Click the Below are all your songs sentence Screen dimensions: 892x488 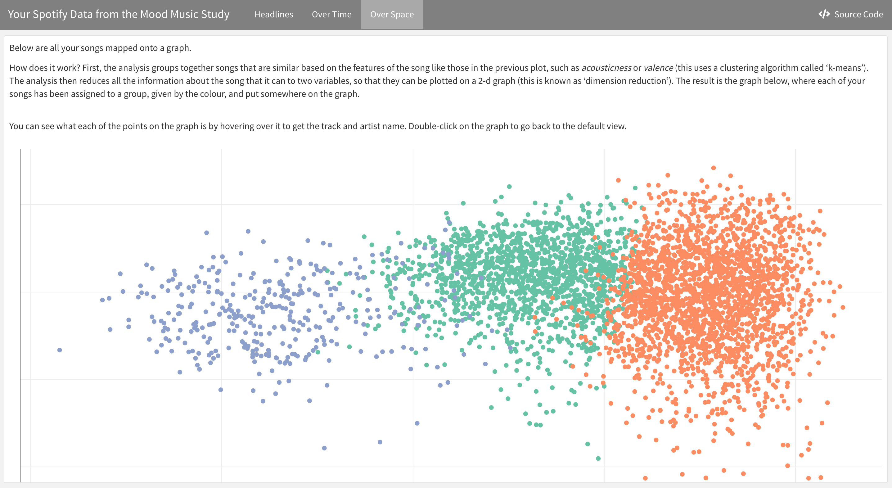pos(100,48)
